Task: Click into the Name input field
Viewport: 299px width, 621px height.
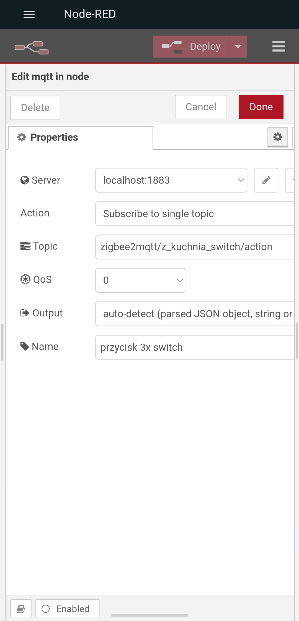Action: pyautogui.click(x=195, y=347)
